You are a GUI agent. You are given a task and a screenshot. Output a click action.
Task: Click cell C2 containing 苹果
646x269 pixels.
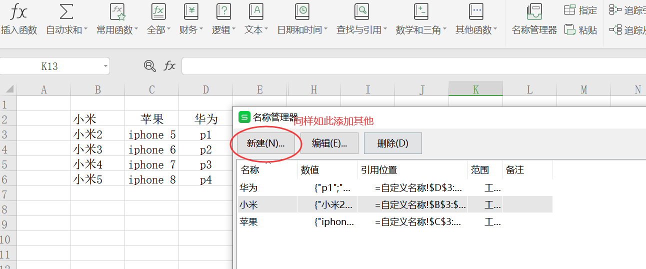click(152, 119)
